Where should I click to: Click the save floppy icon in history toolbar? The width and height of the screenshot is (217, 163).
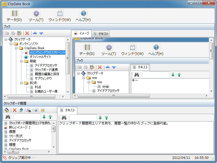[x=37, y=110]
